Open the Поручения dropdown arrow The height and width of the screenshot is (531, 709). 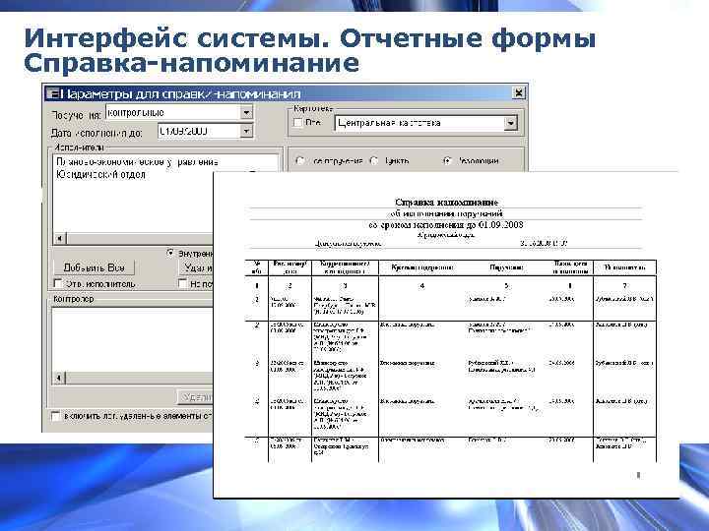[x=246, y=112]
